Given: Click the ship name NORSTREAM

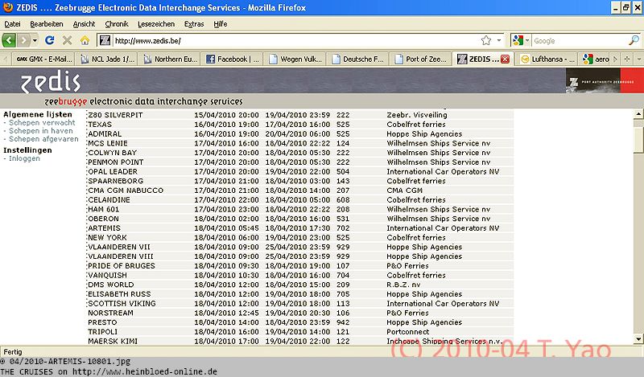Looking at the screenshot, I should click(110, 313).
